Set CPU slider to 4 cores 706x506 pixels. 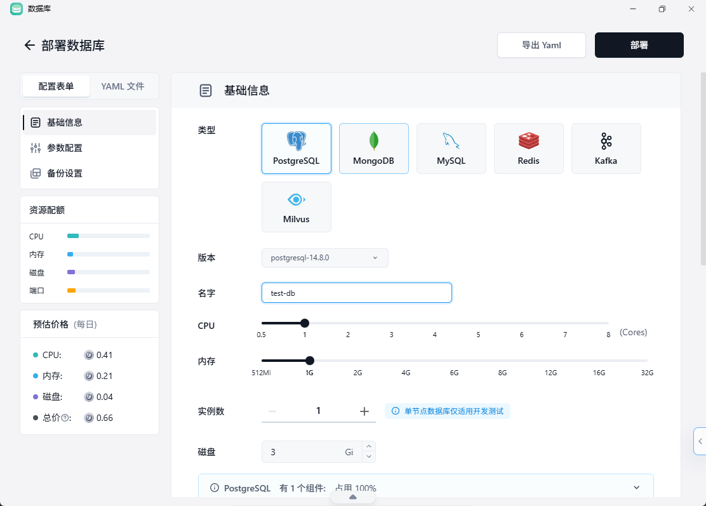pyautogui.click(x=435, y=323)
